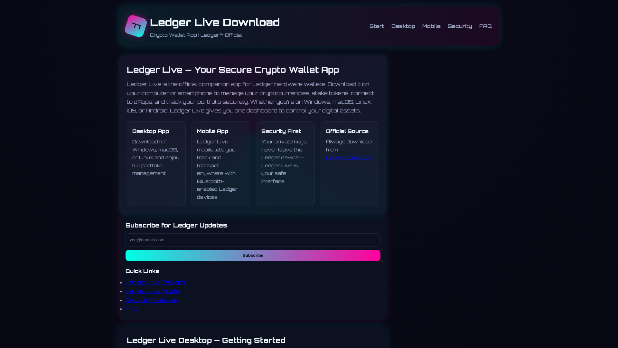Click the Official Source card heading
The width and height of the screenshot is (618, 348).
(347, 131)
